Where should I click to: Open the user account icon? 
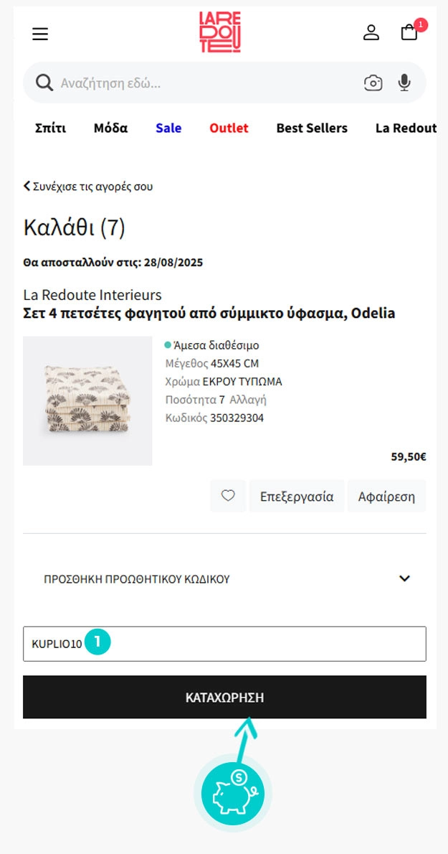(x=371, y=32)
